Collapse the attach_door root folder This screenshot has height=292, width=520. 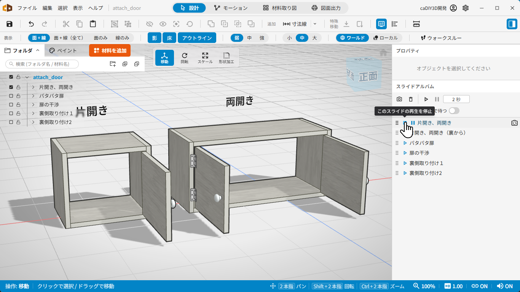click(27, 77)
